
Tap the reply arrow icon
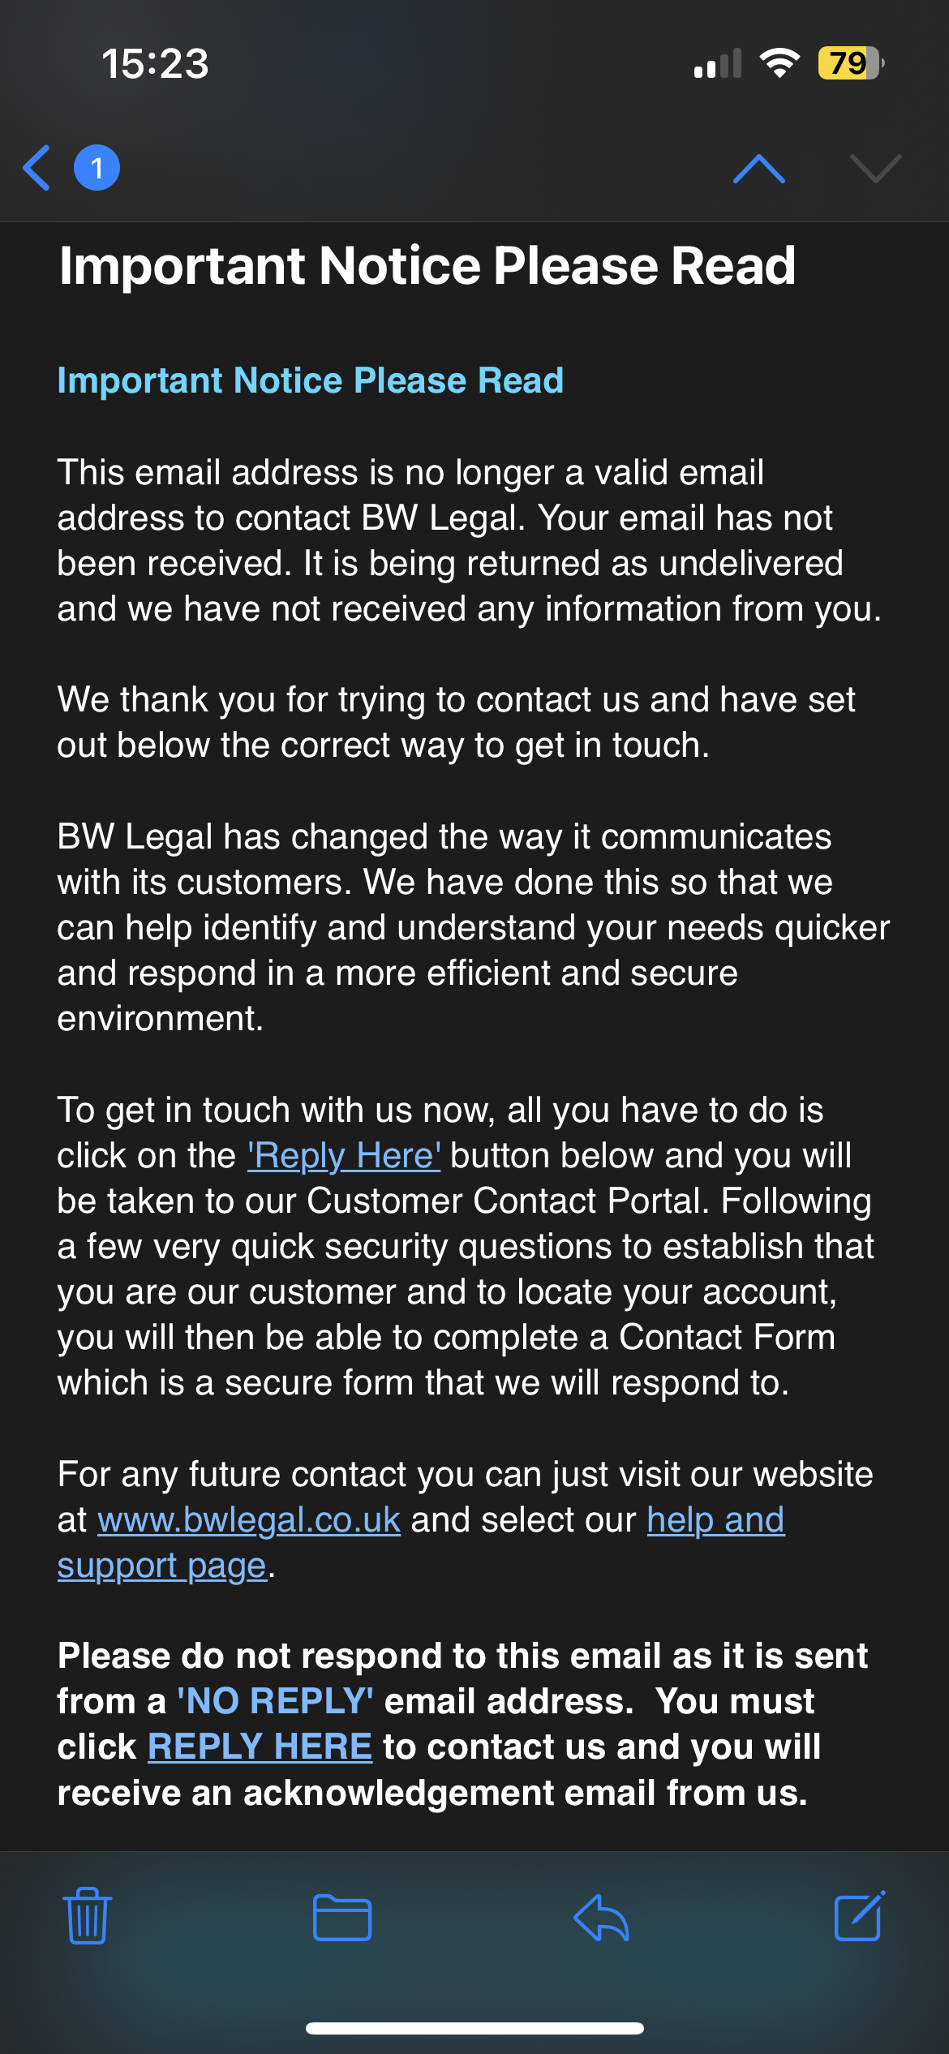click(601, 1918)
